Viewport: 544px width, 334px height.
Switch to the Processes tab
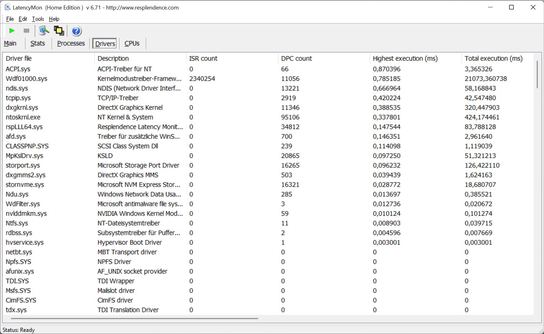(x=71, y=43)
